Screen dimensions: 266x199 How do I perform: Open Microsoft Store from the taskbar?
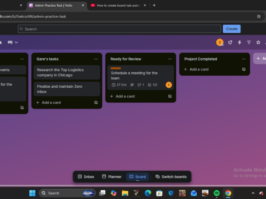point(159,193)
